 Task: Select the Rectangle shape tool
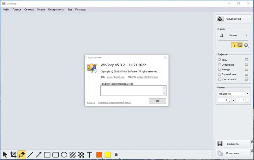click(x=47, y=155)
